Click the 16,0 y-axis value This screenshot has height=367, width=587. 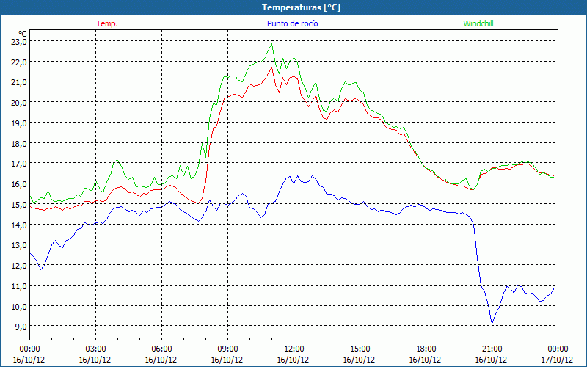click(19, 184)
